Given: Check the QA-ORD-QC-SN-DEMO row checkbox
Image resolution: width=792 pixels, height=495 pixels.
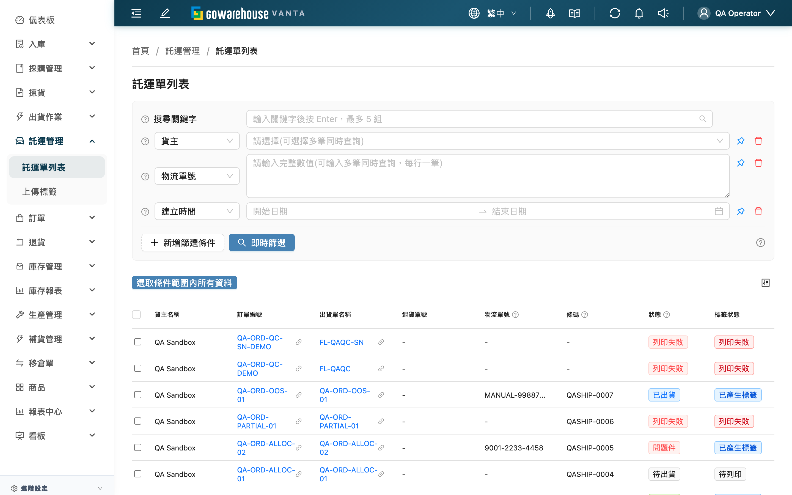Looking at the screenshot, I should coord(138,342).
